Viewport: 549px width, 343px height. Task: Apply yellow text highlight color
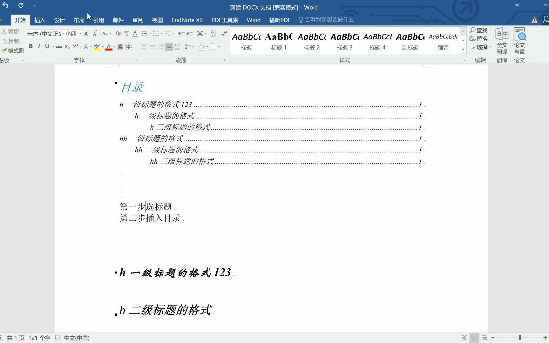click(97, 47)
